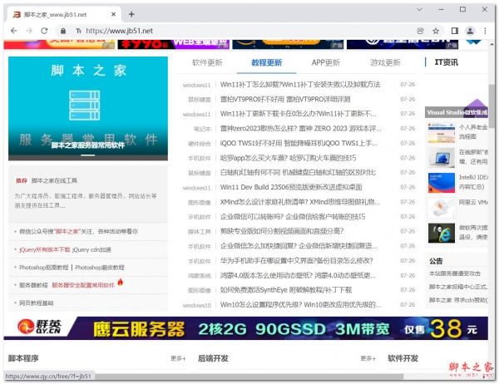Open Win11补丁怎么卸载 article

[300, 84]
